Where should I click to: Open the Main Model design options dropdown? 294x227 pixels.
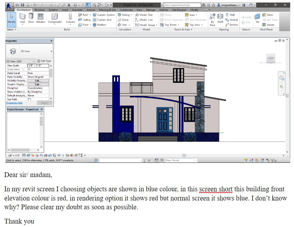196,161
